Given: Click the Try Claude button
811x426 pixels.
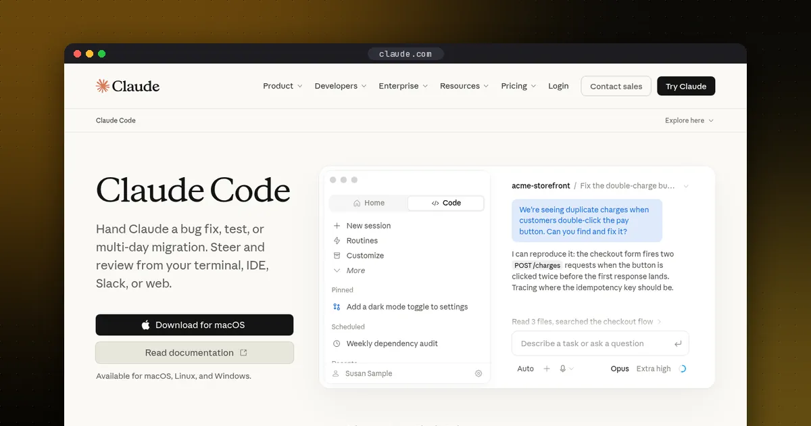Looking at the screenshot, I should click(686, 86).
